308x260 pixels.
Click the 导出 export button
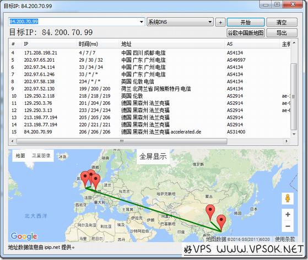coord(282,32)
